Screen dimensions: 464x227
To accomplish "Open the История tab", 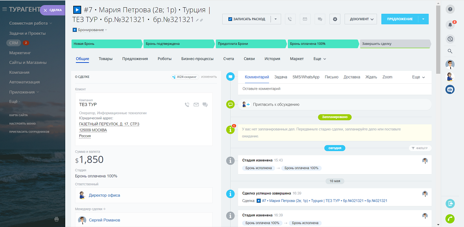I will coord(272,59).
